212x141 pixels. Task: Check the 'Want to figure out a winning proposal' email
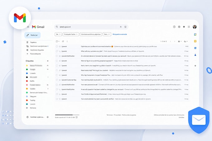(x=57, y=61)
